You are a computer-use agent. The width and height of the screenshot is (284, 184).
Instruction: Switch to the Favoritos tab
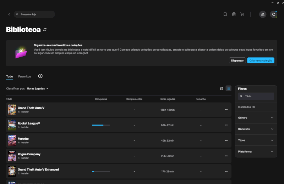24,76
